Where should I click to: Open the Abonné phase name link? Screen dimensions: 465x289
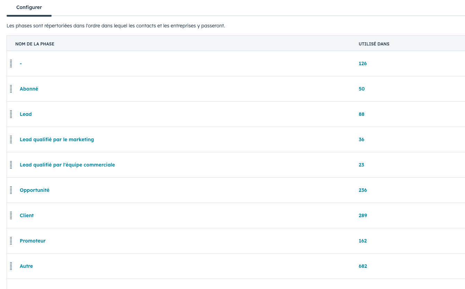tap(29, 89)
